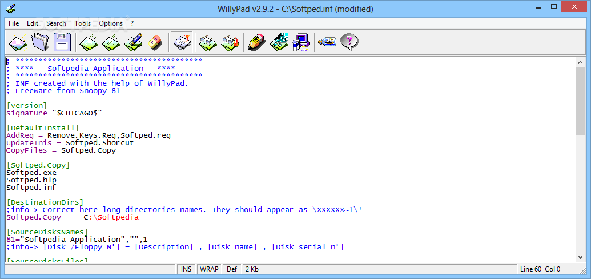This screenshot has width=591, height=279.
Task: Click the green sheet icon left of the pen-sheet icon
Action: [x=111, y=42]
